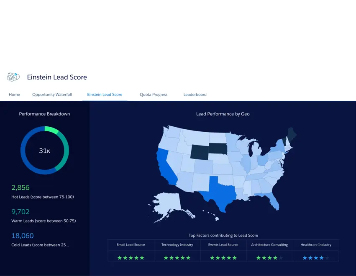Click Warm Leads (score between 50-75) label
The image size is (356, 276).
click(x=44, y=221)
